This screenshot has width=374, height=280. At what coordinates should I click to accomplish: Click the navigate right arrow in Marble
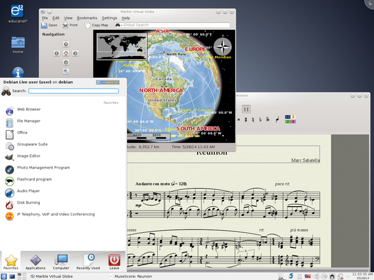[75, 54]
